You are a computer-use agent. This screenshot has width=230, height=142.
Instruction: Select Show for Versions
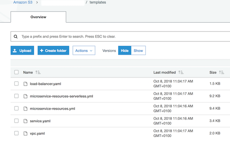(x=138, y=51)
